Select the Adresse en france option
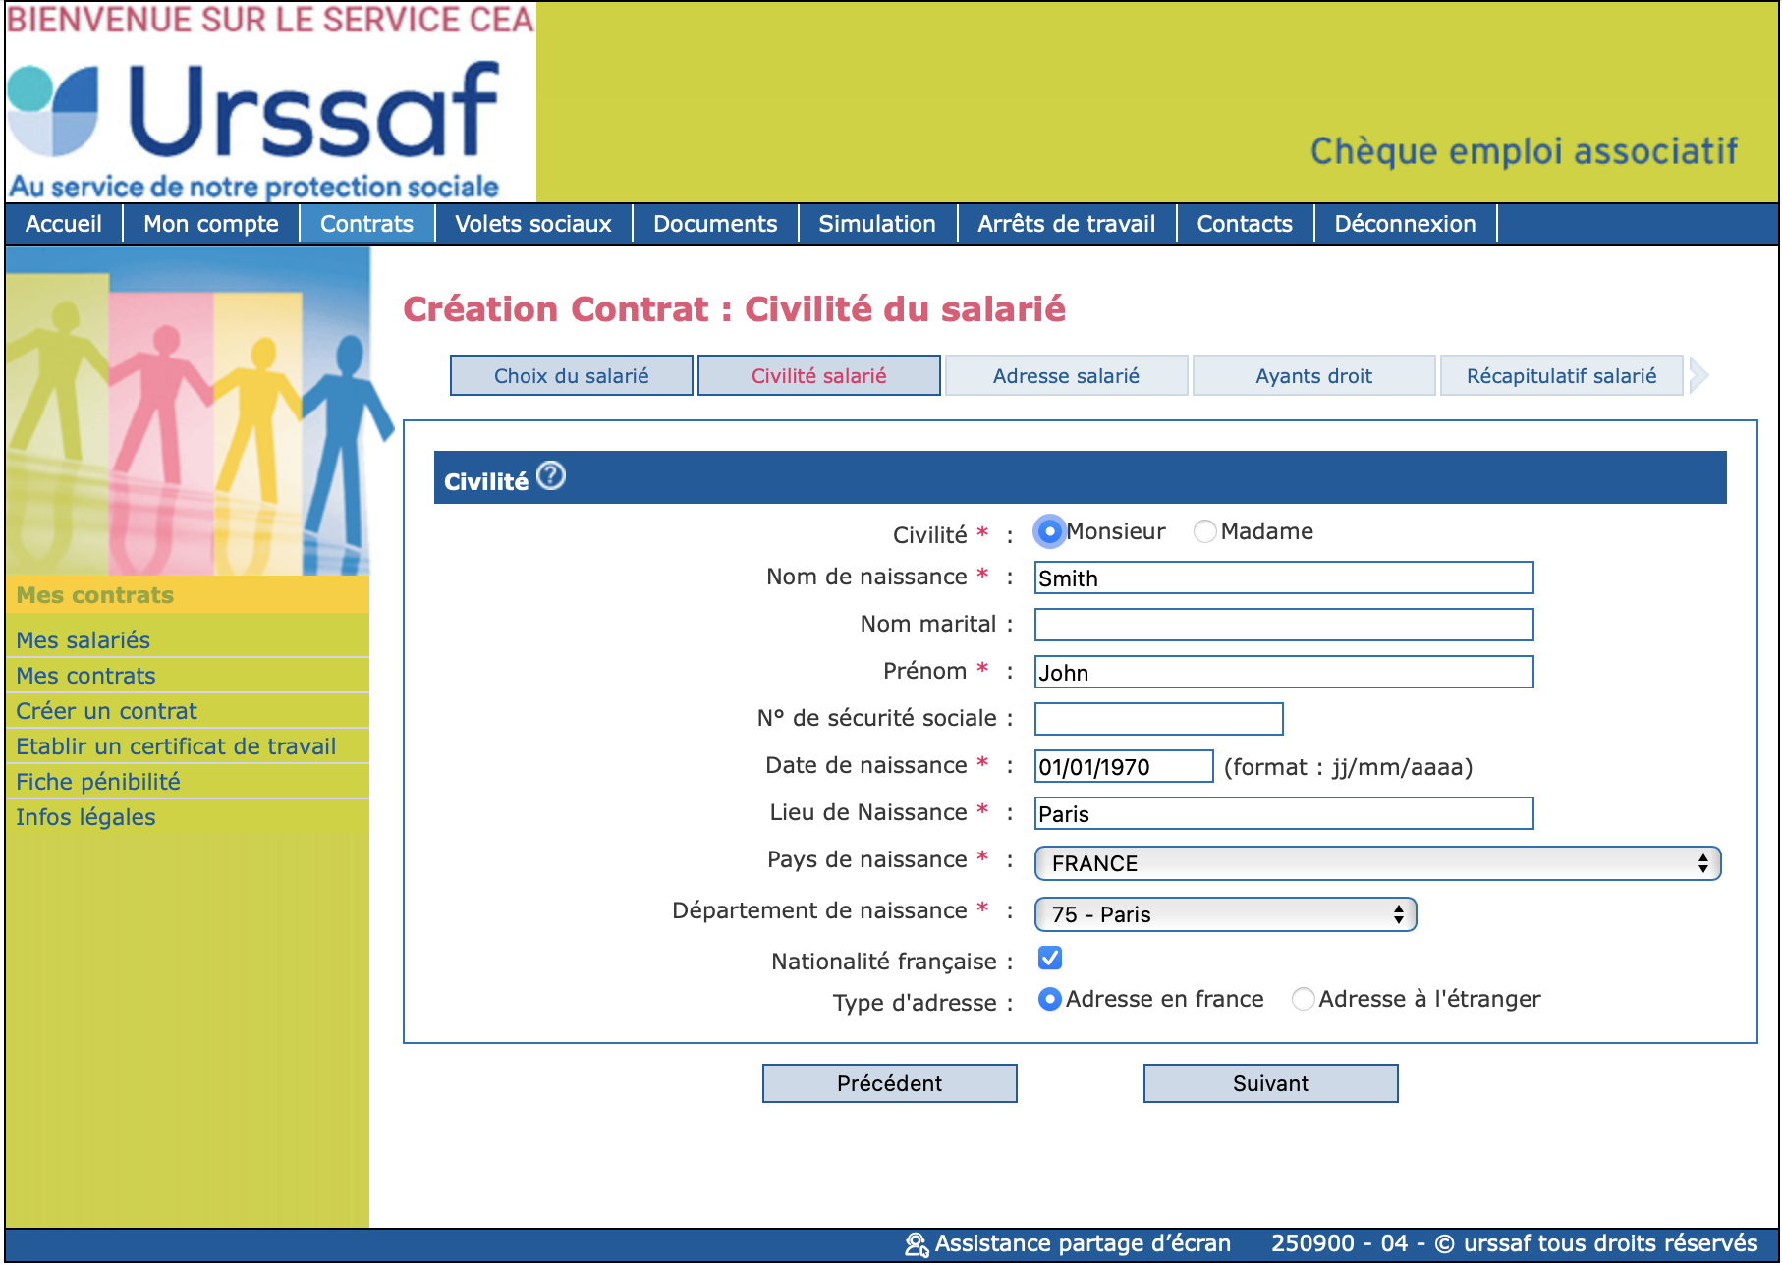 coord(1049,999)
